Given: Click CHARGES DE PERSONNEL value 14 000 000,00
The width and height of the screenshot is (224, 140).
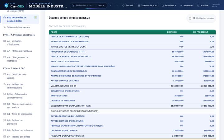Looking at the screenshot, I should tap(178, 101).
